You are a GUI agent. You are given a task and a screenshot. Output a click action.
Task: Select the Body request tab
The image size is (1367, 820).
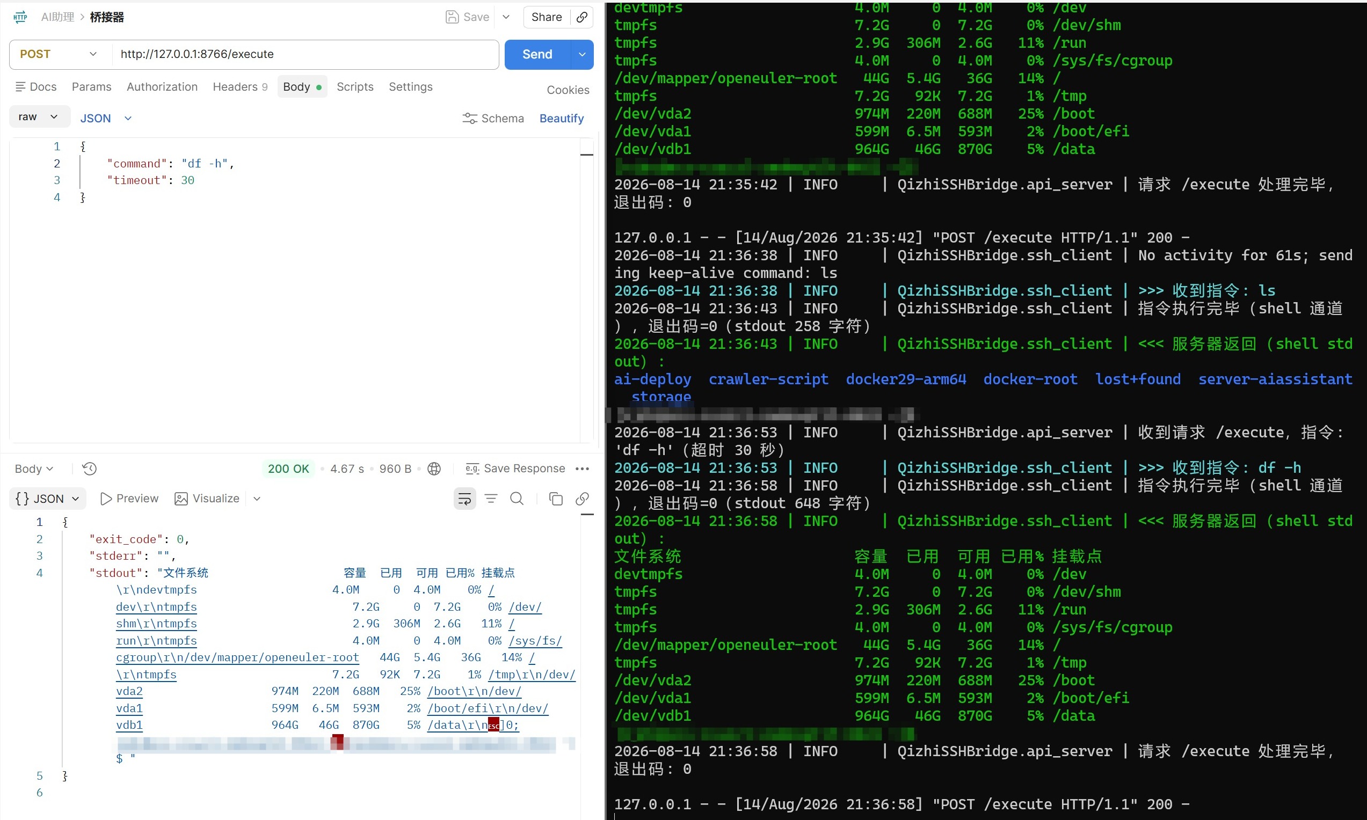pyautogui.click(x=302, y=87)
